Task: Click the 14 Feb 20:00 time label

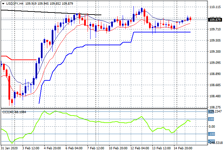Action: [x=183, y=148]
